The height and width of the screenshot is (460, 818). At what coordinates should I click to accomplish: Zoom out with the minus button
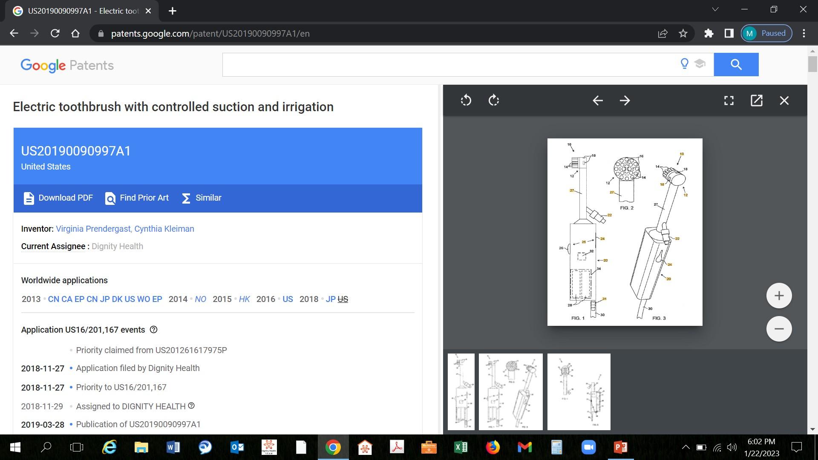[x=779, y=329]
